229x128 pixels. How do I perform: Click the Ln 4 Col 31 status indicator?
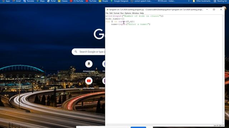(219, 126)
